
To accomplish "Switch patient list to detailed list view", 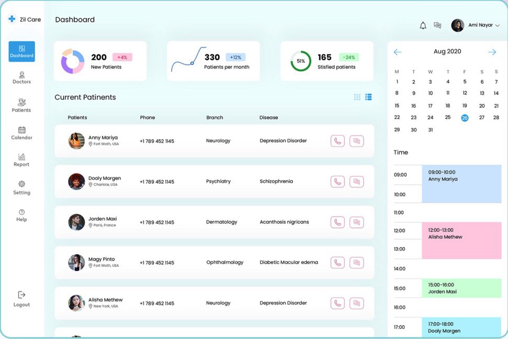I will (368, 97).
